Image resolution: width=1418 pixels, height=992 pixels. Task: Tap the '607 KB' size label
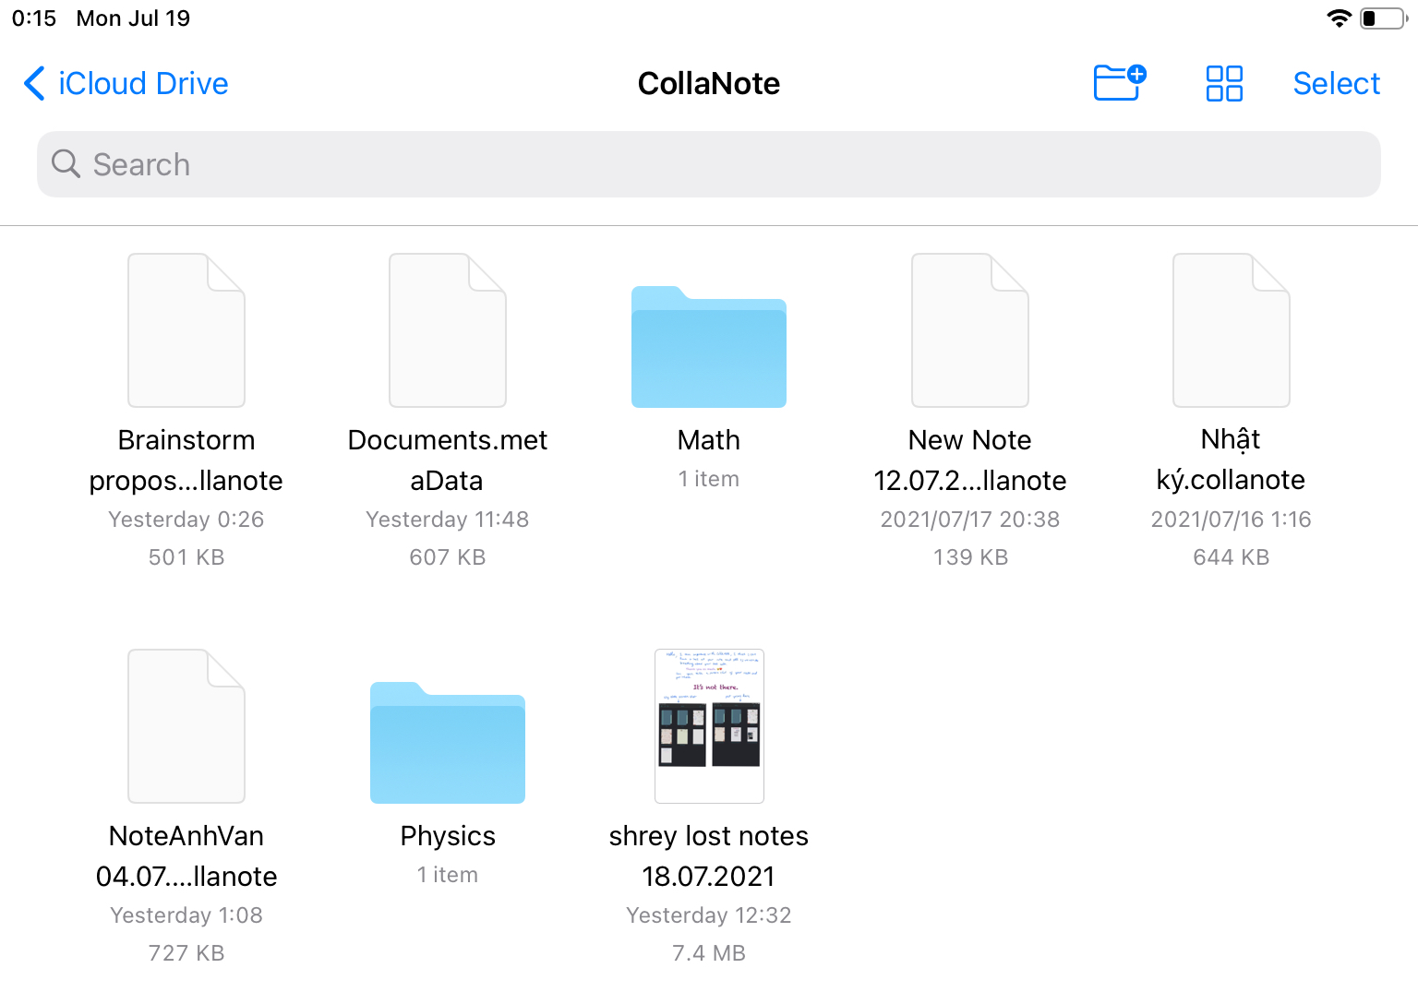click(448, 557)
